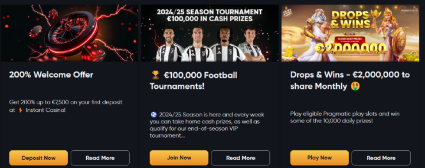Viewport: 425px width, 168px height.
Task: Select the €100,000 Football Tournaments! heading
Action: 193,81
